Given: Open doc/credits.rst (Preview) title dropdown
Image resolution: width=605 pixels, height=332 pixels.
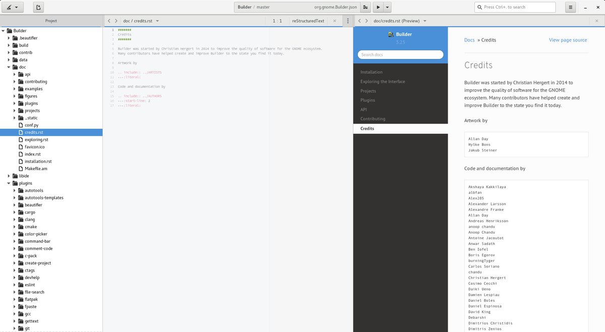Looking at the screenshot, I should point(400,21).
